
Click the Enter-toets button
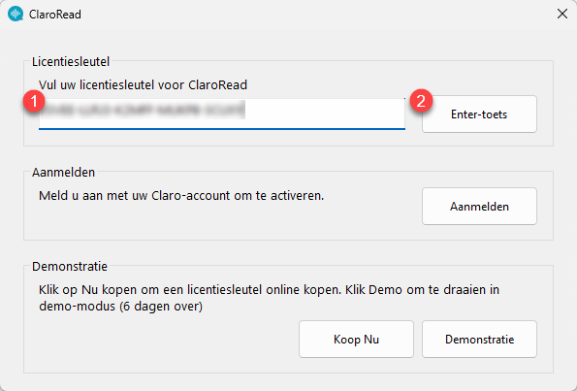click(x=479, y=114)
